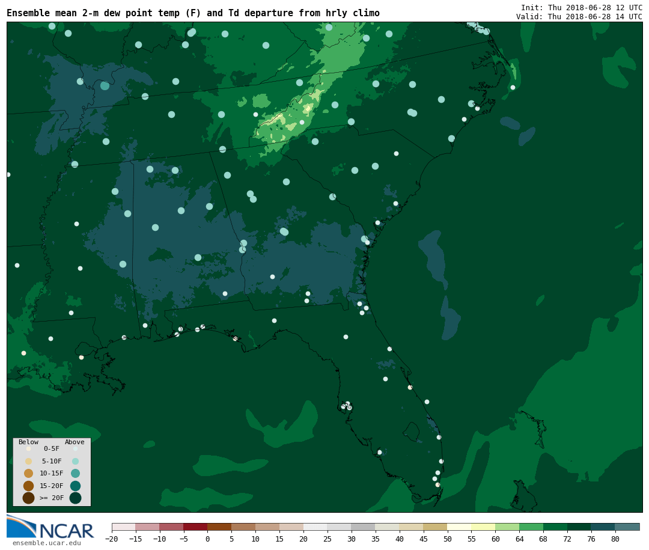
Task: Click the light green colorbar segment 60 to 64
Action: 507,527
